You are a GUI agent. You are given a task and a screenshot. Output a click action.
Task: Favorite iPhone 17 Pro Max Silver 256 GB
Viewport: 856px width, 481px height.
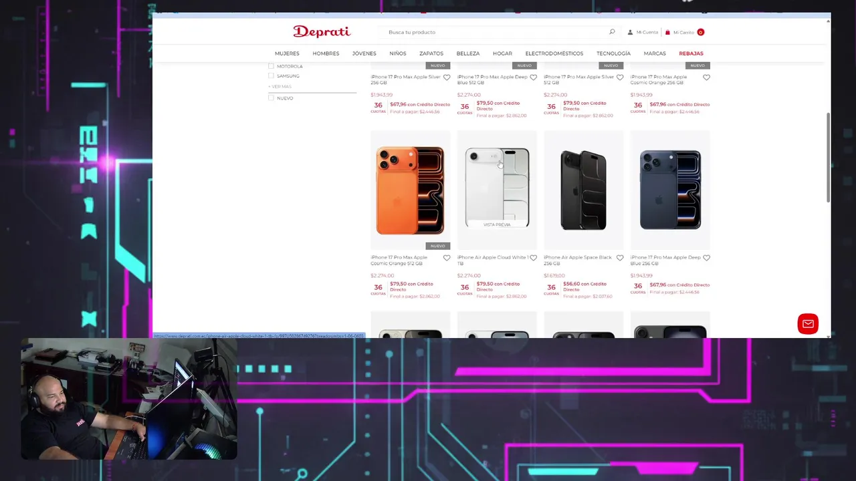click(447, 77)
